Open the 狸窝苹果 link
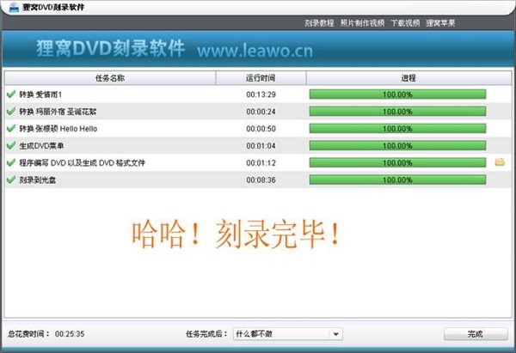This screenshot has height=353, width=516. [440, 23]
